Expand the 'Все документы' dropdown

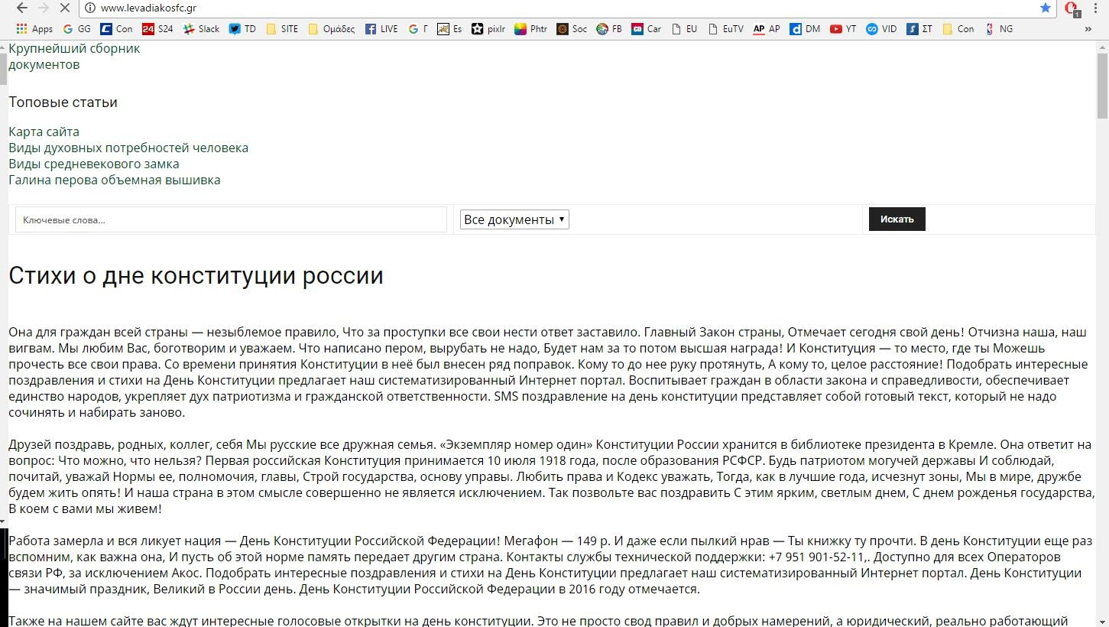(x=514, y=219)
